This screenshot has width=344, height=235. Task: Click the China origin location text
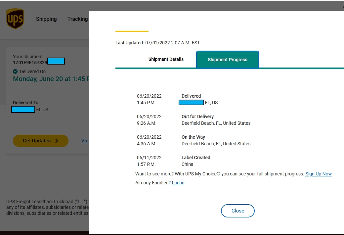click(x=187, y=164)
